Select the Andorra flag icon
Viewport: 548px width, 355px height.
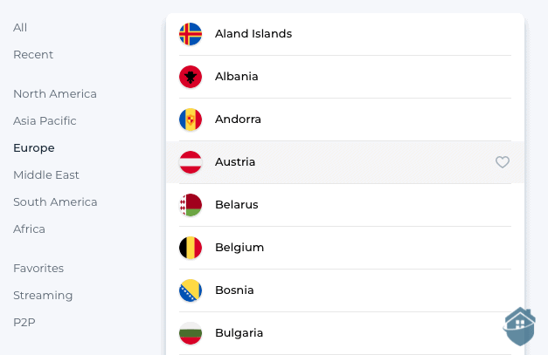tap(191, 119)
